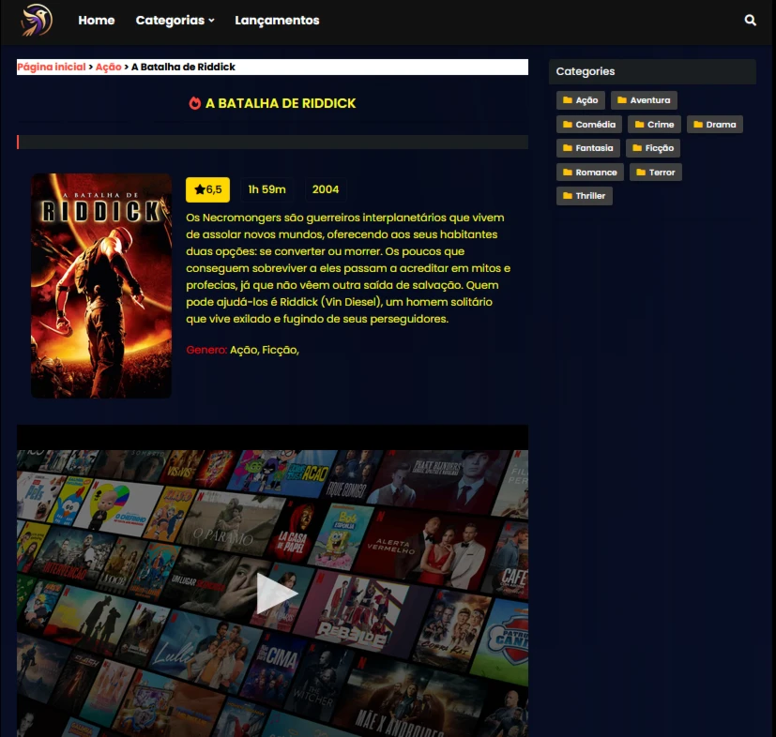The image size is (776, 737).
Task: Click the folder icon next to Crime
Action: pyautogui.click(x=639, y=125)
